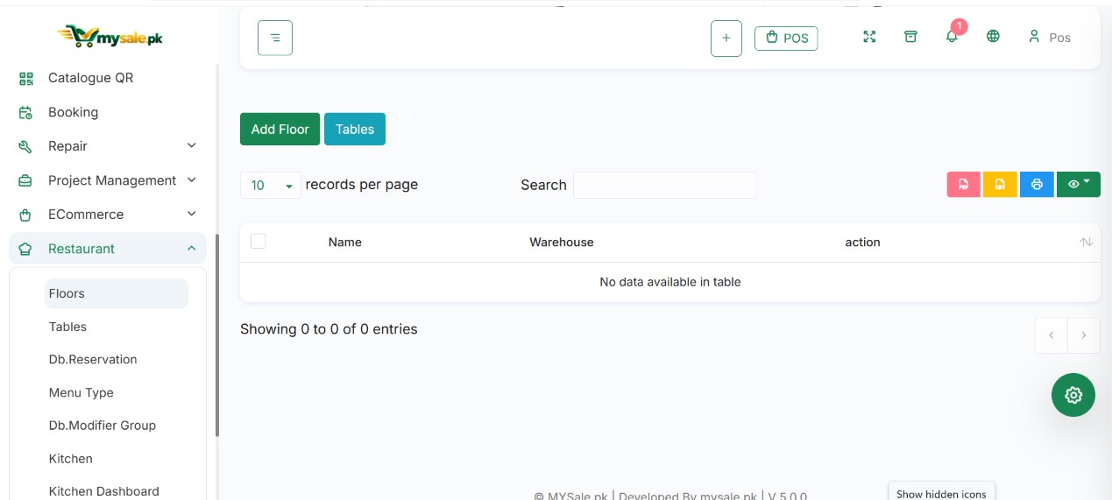Open the archive box icon in header

tap(910, 37)
